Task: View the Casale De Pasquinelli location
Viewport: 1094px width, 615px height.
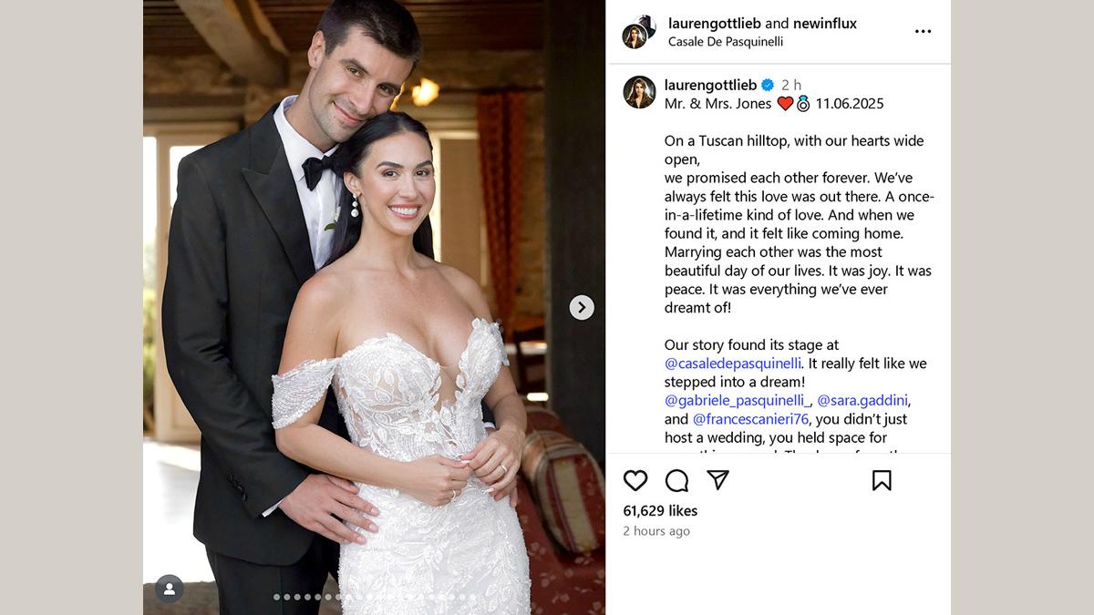Action: point(726,42)
